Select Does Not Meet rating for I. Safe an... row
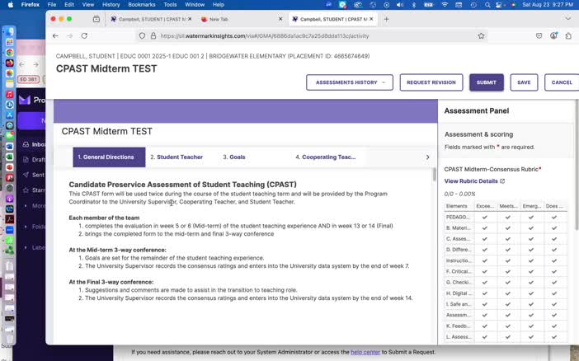This screenshot has height=361, width=579. click(x=554, y=304)
